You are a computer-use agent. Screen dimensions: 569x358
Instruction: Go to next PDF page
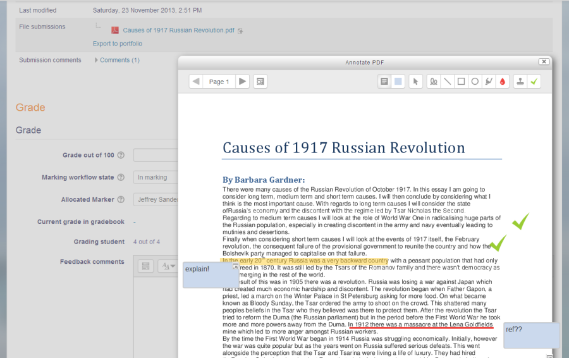[x=242, y=82]
